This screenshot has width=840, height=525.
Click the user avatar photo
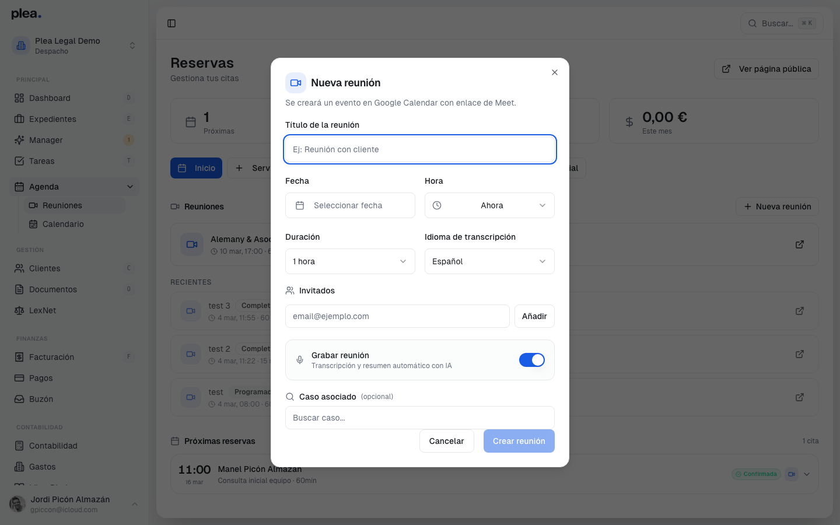(17, 504)
